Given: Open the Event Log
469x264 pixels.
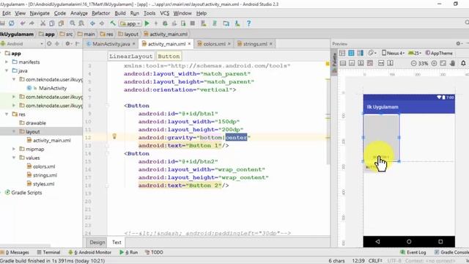Looking at the screenshot, I should coord(413,252).
